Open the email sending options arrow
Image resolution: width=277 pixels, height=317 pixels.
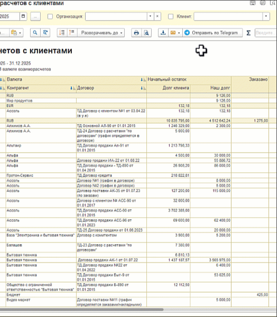click(179, 33)
